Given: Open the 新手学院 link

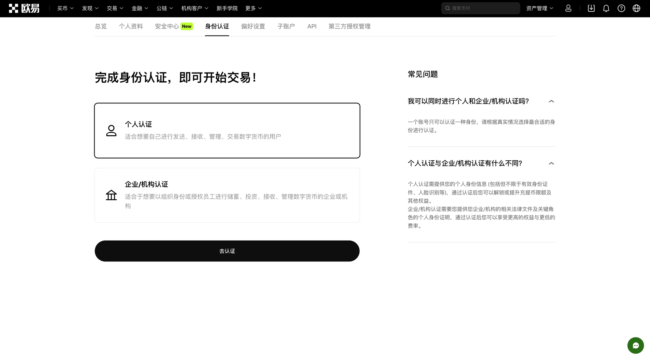Looking at the screenshot, I should (227, 8).
